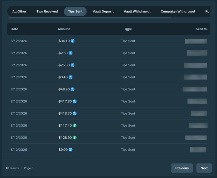This screenshot has width=217, height=178.
Task: Click Tips Sent type in -$48.90 row
Action: pyautogui.click(x=128, y=89)
